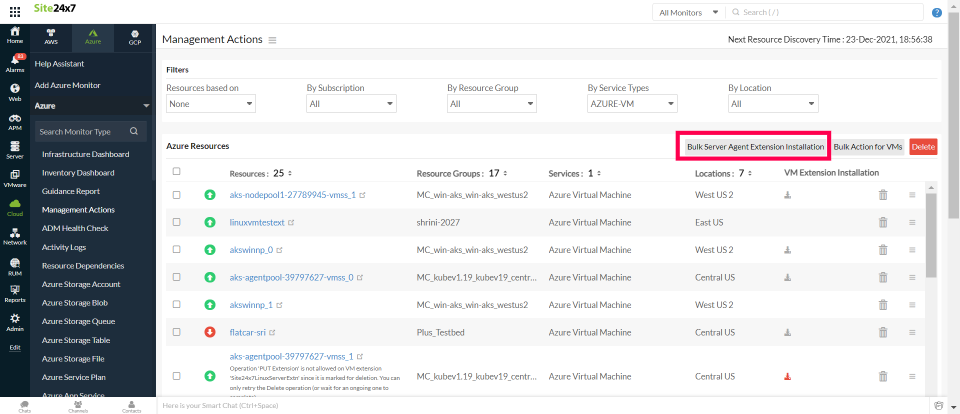This screenshot has width=960, height=414.
Task: Open the All Monitors dropdown
Action: (688, 12)
